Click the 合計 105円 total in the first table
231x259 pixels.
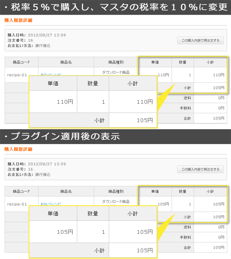coord(218,118)
